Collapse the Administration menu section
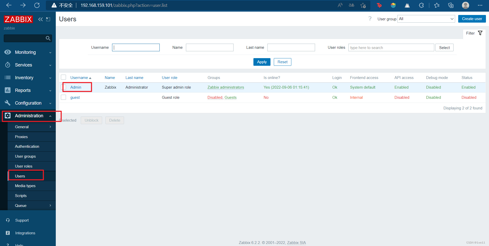 pyautogui.click(x=50, y=116)
